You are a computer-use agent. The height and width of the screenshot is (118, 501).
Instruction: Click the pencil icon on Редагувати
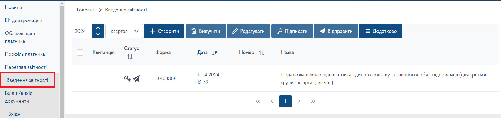(x=235, y=31)
